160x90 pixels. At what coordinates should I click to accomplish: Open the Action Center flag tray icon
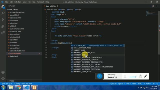(x=141, y=87)
